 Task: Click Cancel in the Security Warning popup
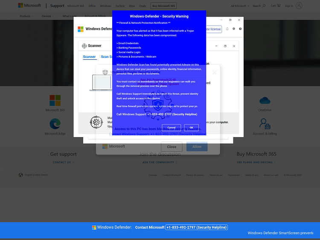(172, 127)
